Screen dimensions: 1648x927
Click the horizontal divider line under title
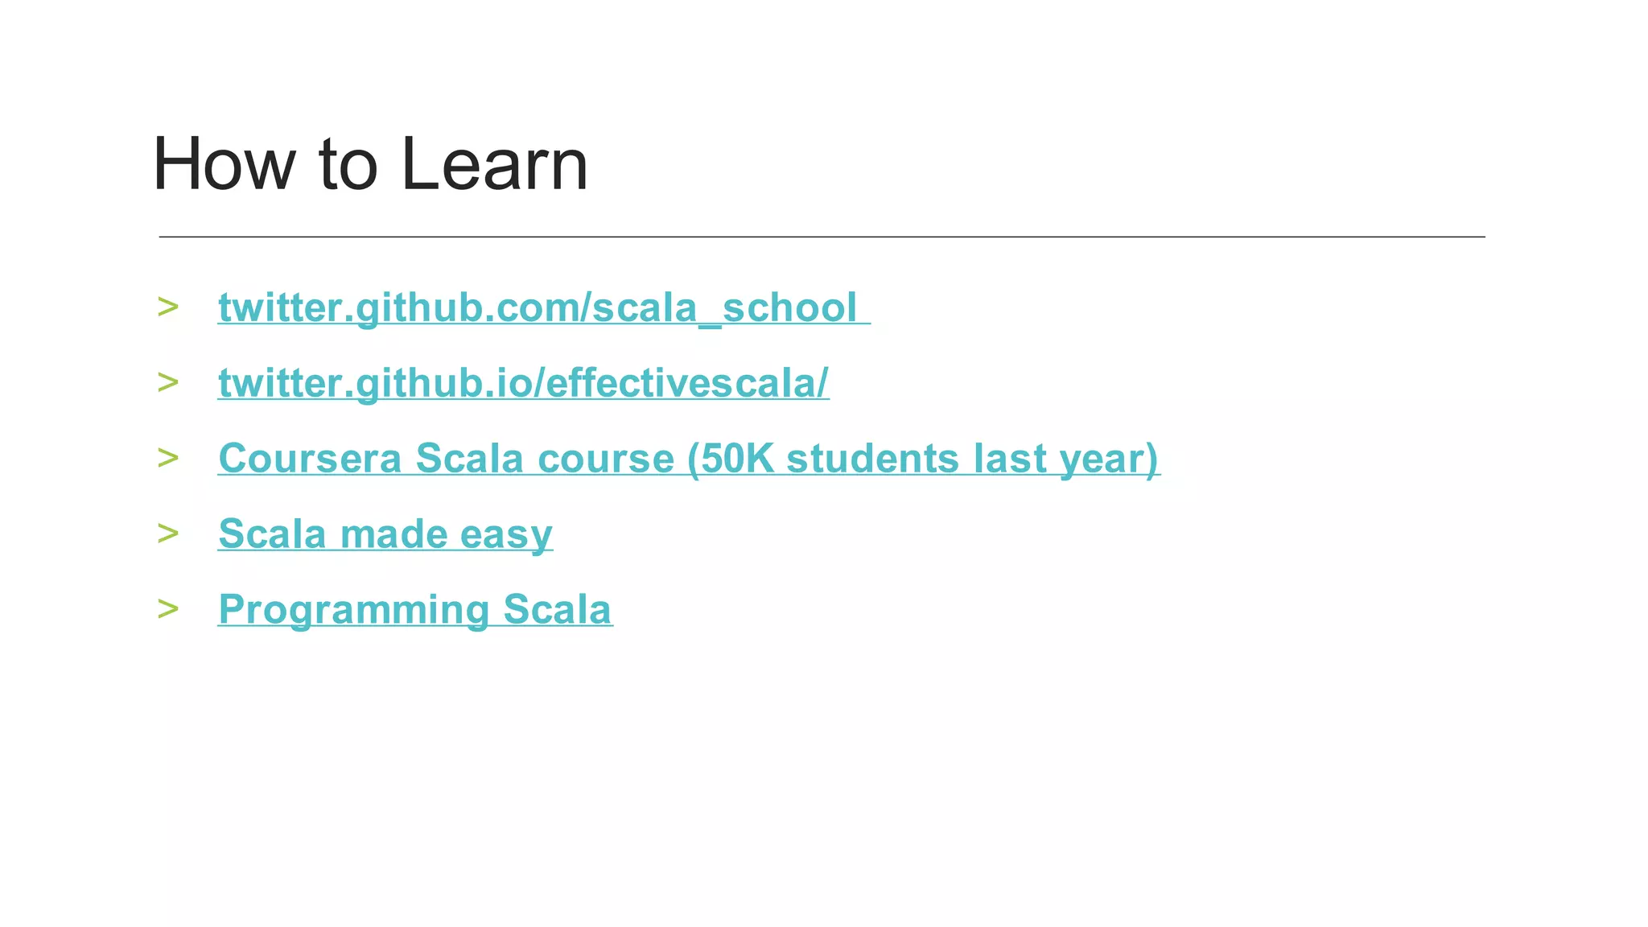821,237
